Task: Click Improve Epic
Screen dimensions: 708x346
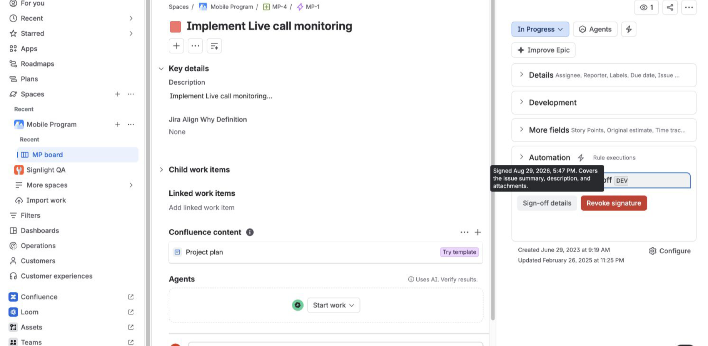Action: coord(543,50)
